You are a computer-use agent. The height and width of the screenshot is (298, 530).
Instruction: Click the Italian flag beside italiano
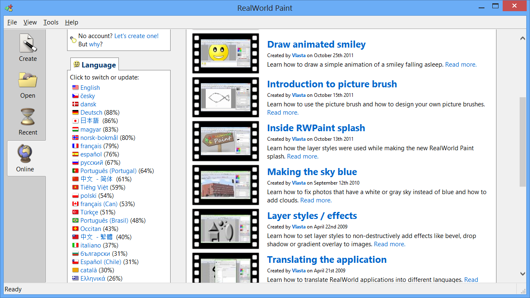tap(75, 245)
